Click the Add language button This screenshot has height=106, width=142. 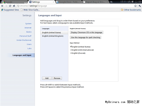click(x=47, y=78)
